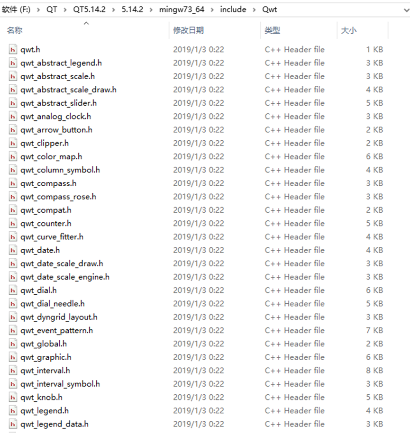Click the file icon of qwt_global.h

(12, 344)
